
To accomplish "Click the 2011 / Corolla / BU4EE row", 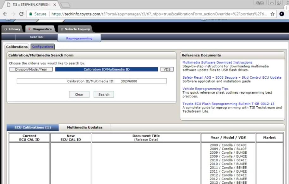I will (x=228, y=171).
